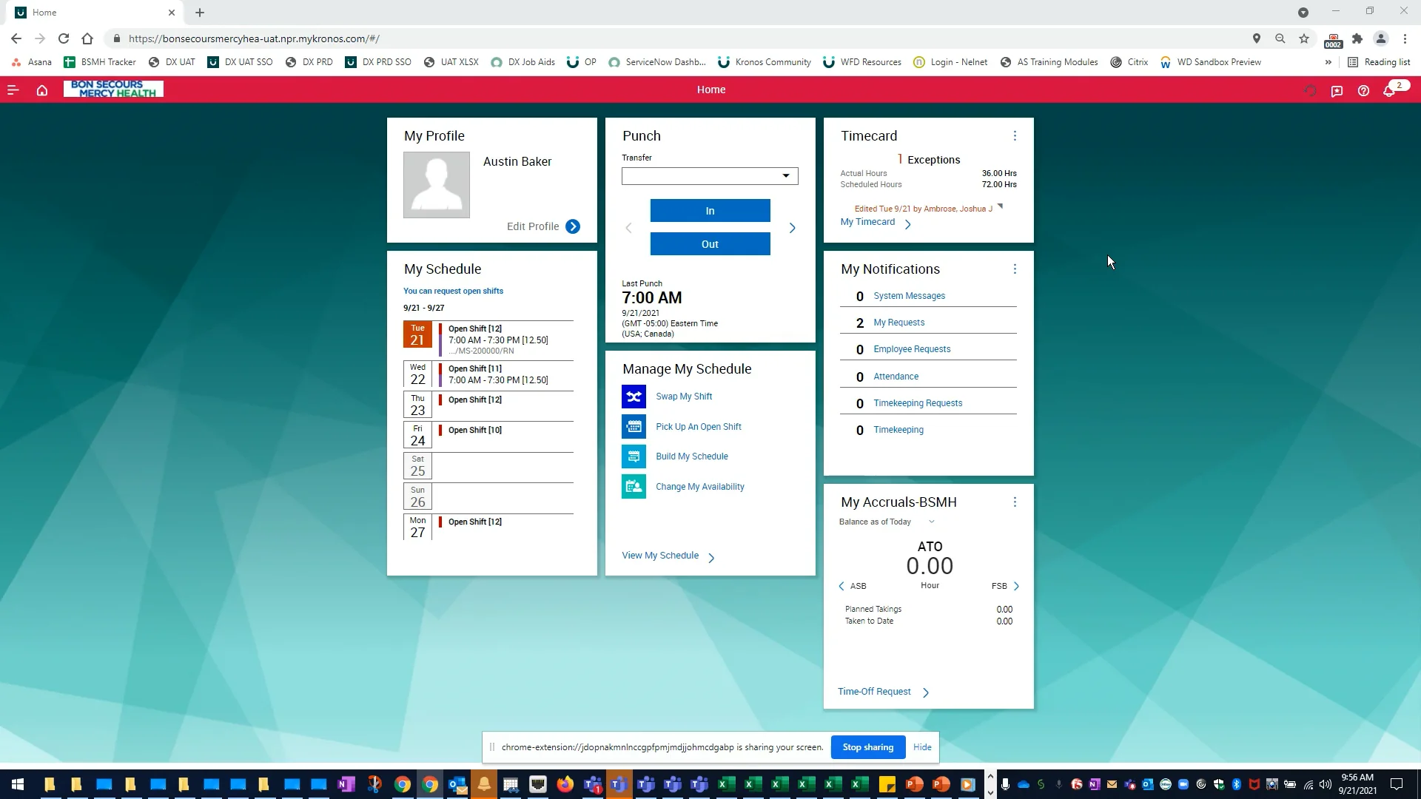Click the Swap My Shift icon
1421x799 pixels.
634,397
